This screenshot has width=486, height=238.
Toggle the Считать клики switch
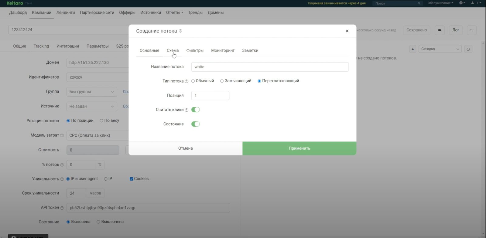click(x=196, y=110)
